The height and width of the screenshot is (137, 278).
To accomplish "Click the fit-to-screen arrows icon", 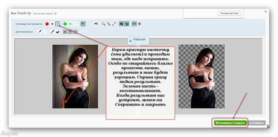I will (114, 24).
